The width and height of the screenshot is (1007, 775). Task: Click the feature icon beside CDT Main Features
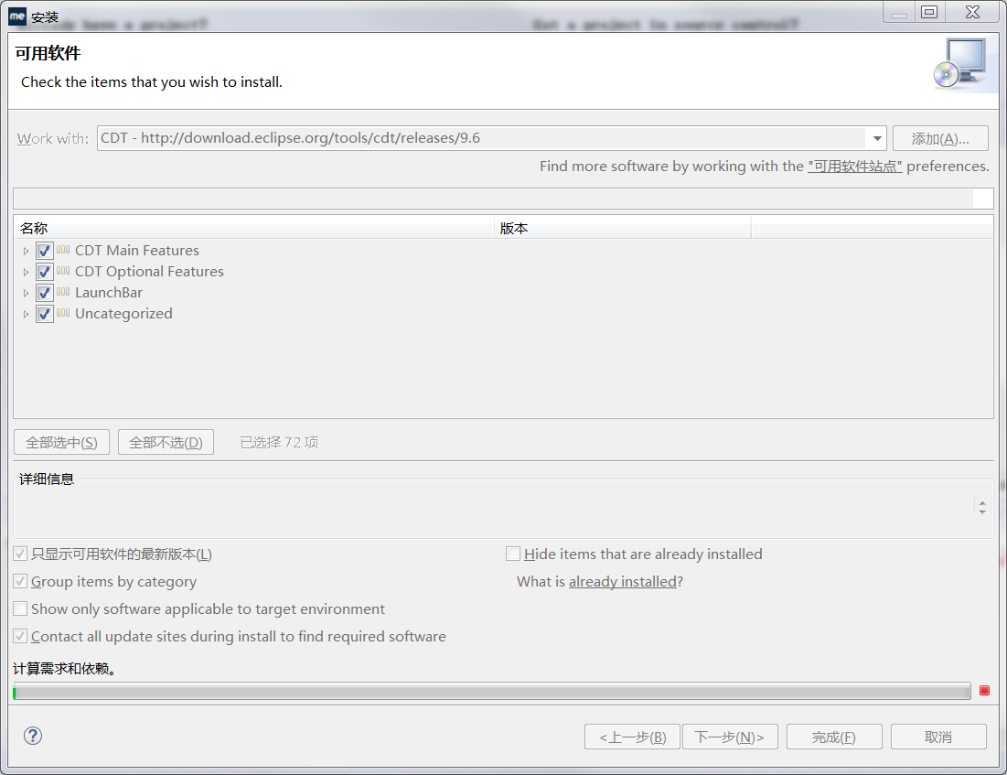click(60, 250)
